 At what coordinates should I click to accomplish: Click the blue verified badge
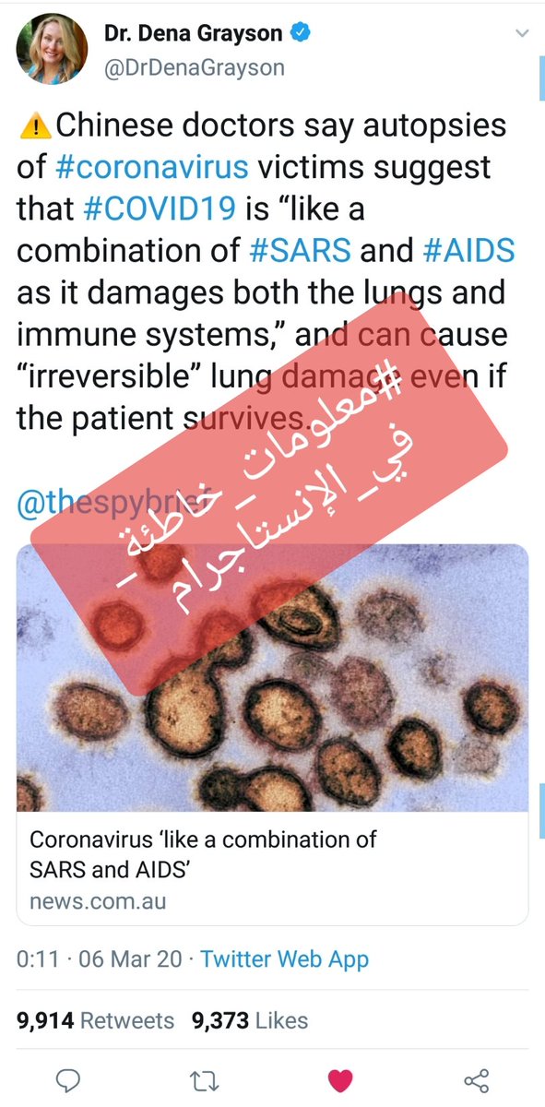pos(301,35)
